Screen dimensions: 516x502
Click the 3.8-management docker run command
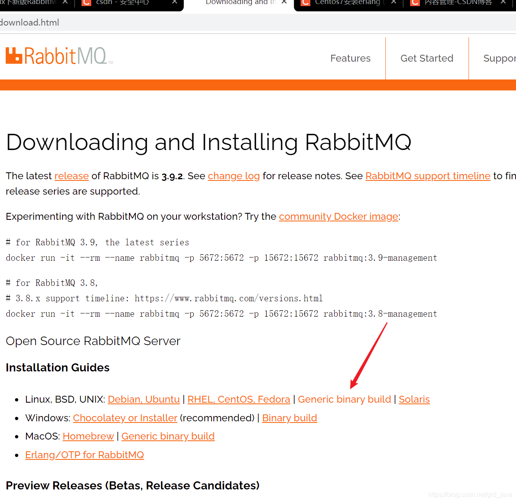pos(221,314)
